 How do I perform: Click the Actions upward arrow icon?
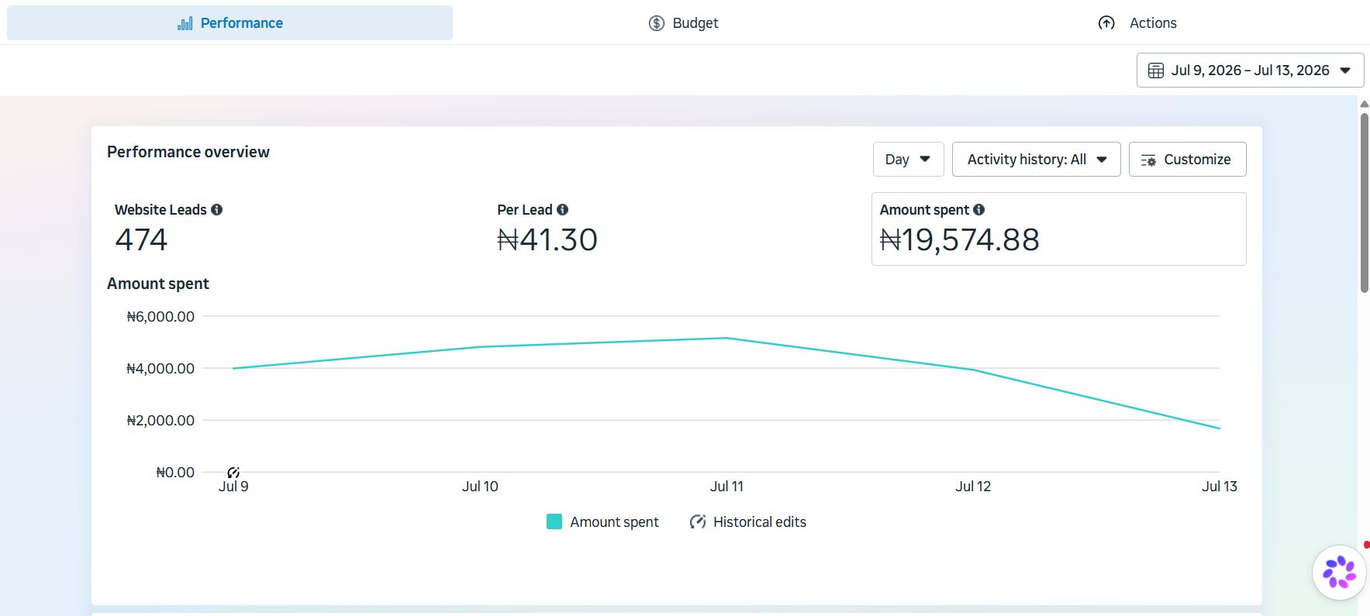pyautogui.click(x=1106, y=23)
